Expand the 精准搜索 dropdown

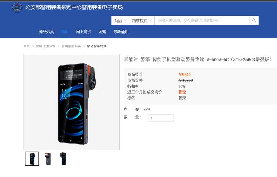(x=142, y=20)
